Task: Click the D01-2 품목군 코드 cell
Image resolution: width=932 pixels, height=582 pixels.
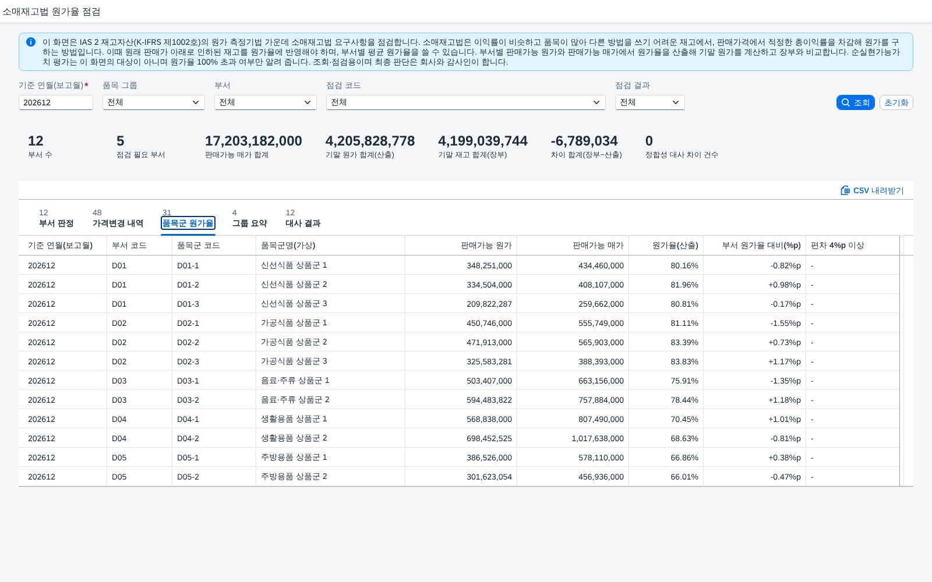Action: (214, 285)
